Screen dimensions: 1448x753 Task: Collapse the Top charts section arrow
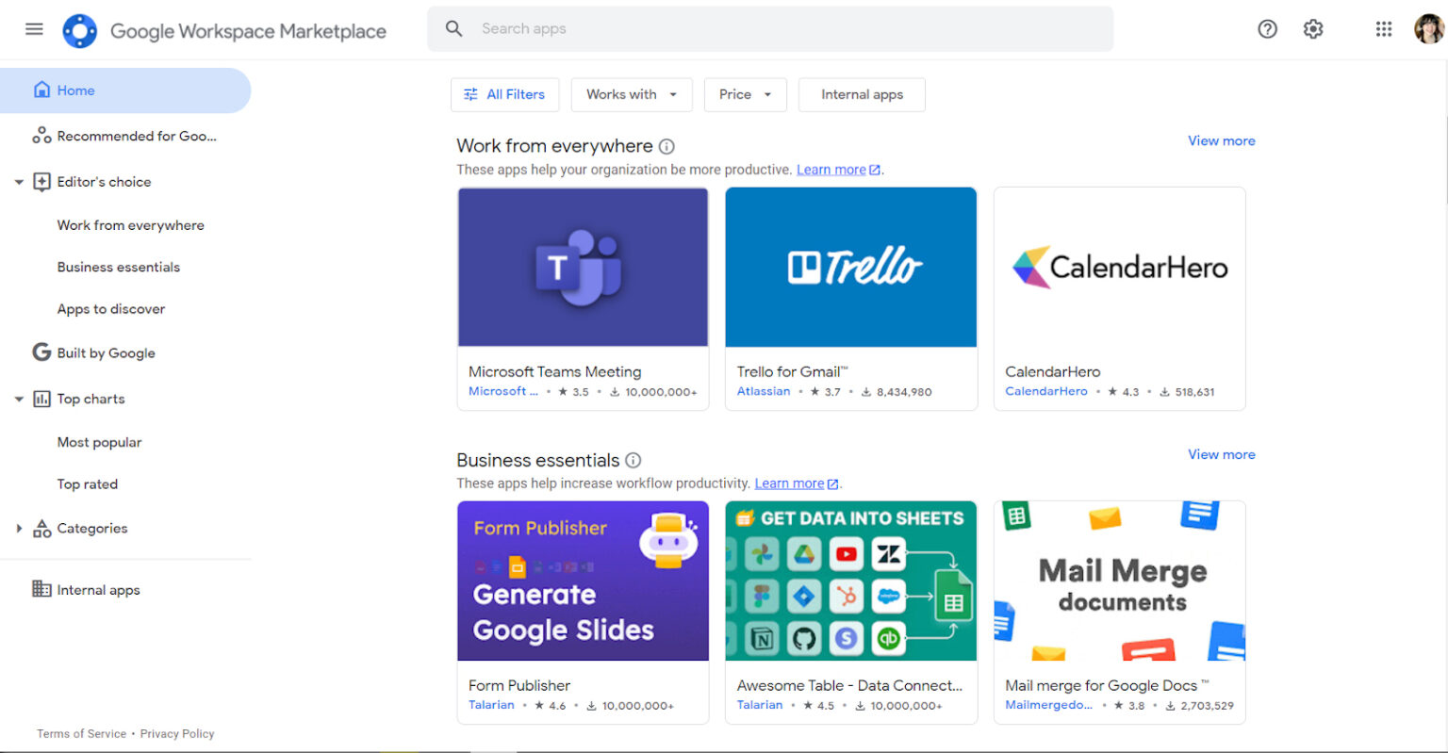tap(19, 399)
